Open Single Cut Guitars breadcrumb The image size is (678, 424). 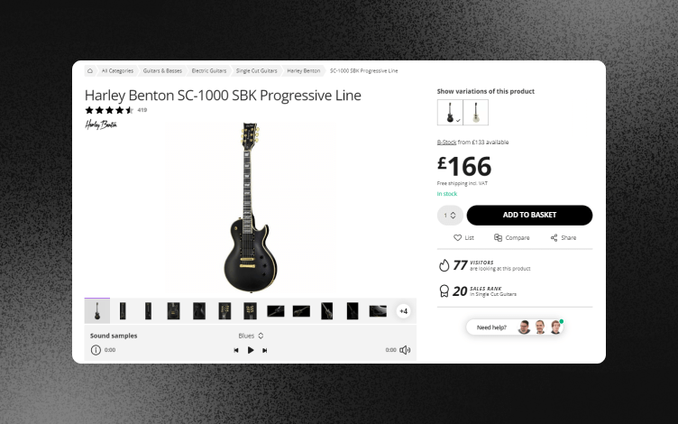tap(256, 71)
